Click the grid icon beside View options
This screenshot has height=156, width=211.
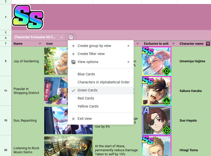[x=73, y=62]
